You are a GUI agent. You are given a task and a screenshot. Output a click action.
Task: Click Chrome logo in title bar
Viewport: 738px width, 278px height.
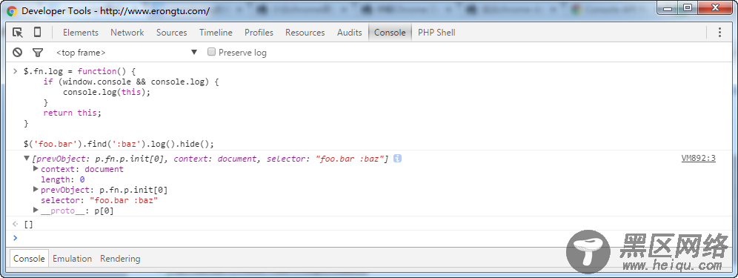click(12, 11)
